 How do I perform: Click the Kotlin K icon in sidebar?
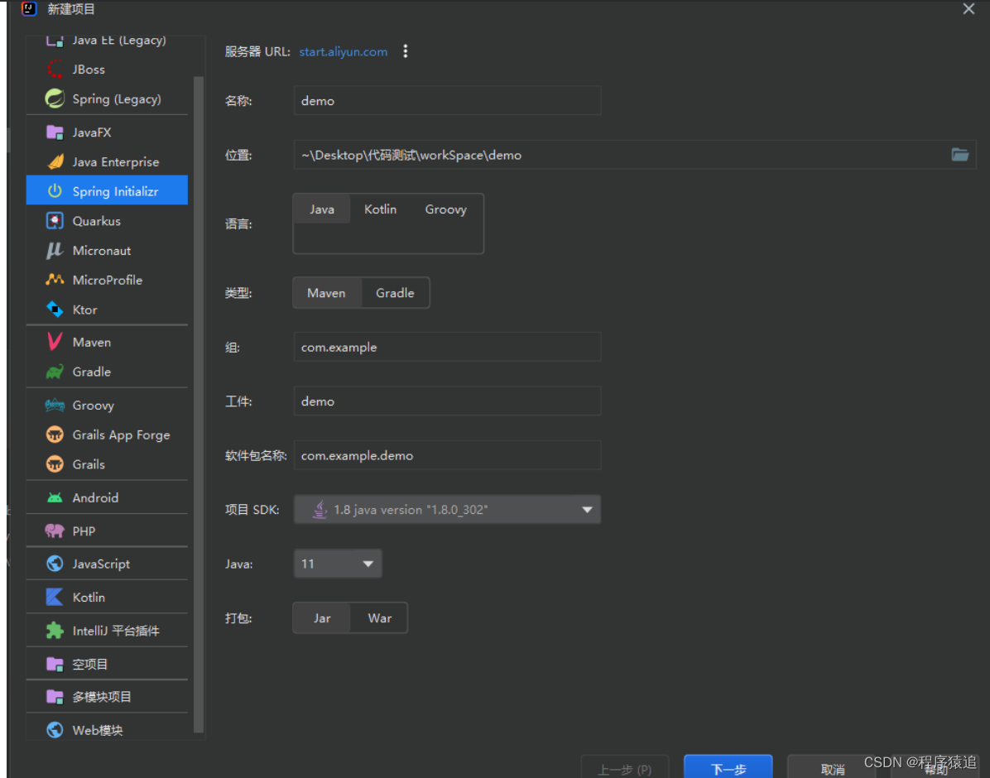(x=55, y=598)
